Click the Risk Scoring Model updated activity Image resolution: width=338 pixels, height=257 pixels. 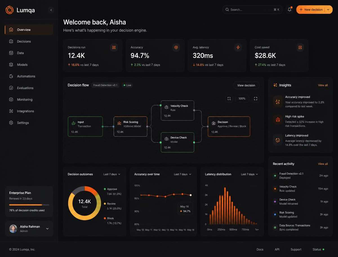point(301,214)
